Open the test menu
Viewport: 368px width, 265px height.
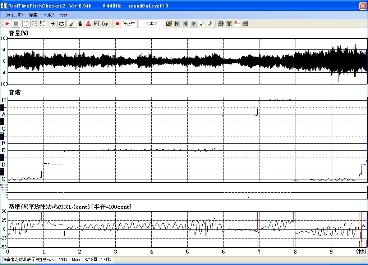64,15
